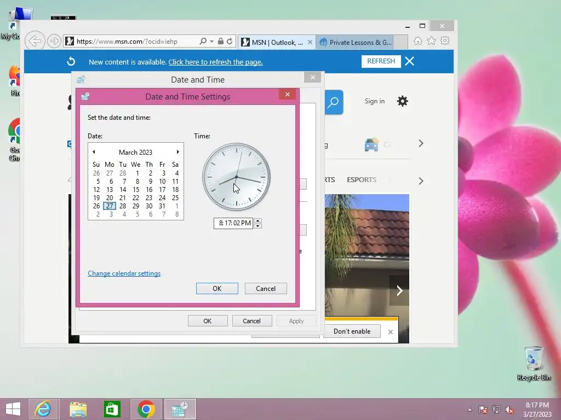Click the address bar refresh icon

[x=230, y=42]
